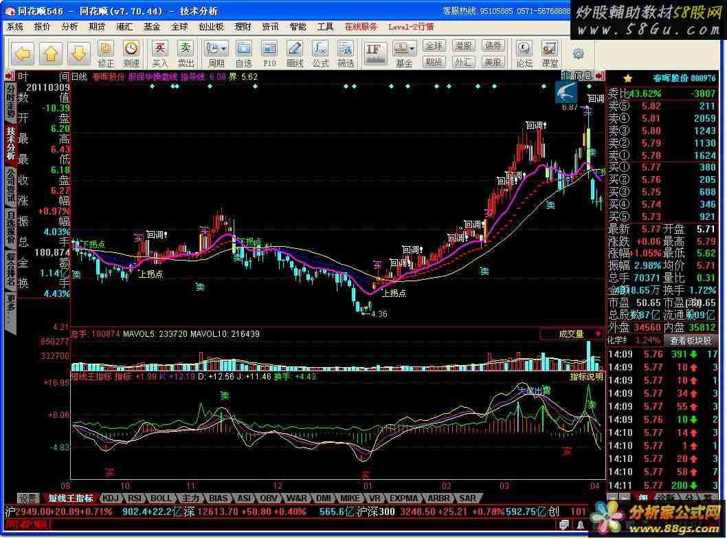The width and height of the screenshot is (727, 539).
Task: Open the 论坛 forum icon
Action: click(x=524, y=54)
